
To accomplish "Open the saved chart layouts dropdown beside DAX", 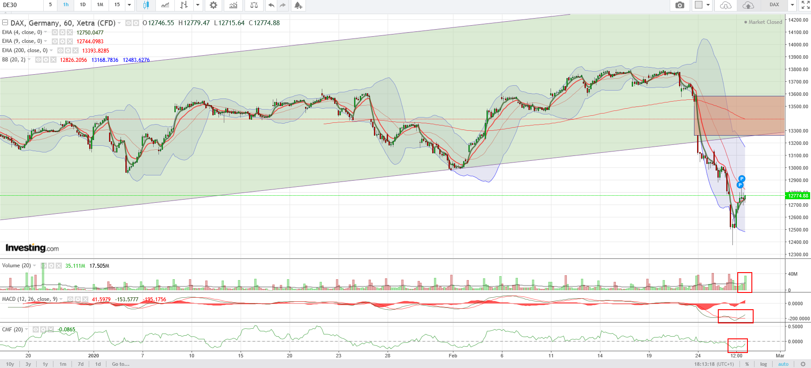I will (x=792, y=5).
